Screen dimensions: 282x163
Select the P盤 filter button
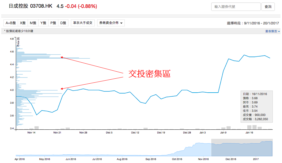53,23
